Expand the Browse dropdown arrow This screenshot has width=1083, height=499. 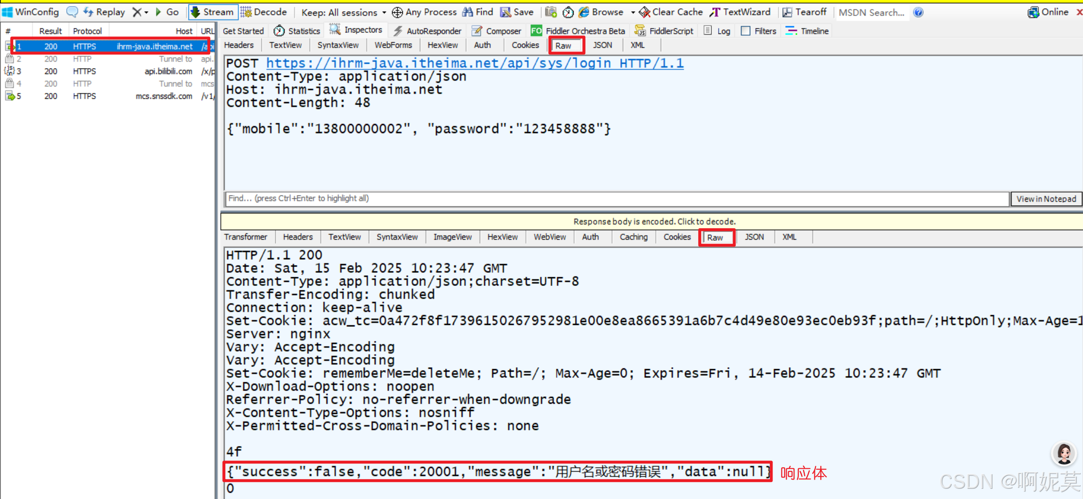[x=632, y=12]
